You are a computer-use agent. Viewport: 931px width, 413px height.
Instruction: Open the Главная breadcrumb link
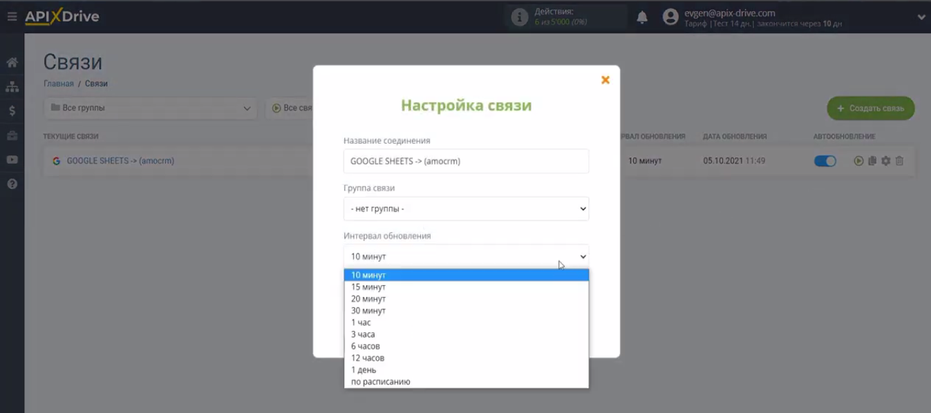(58, 84)
